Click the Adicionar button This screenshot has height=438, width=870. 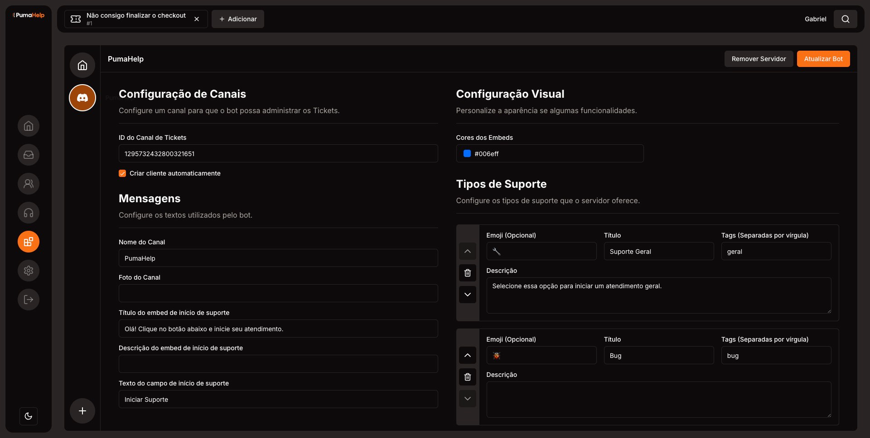pyautogui.click(x=238, y=19)
